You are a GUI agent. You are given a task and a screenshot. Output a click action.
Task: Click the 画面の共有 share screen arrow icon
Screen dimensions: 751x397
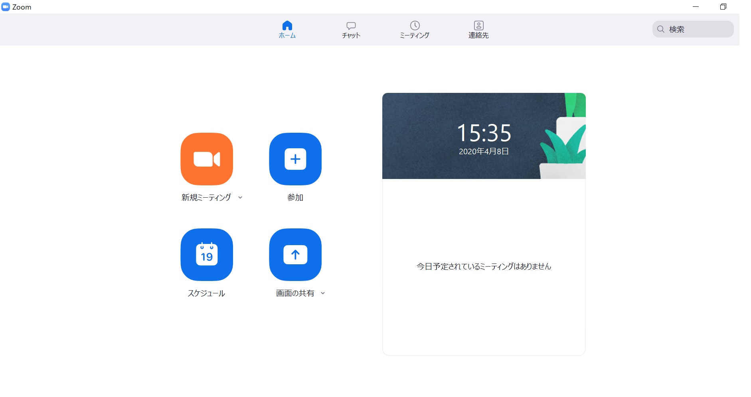[295, 254]
